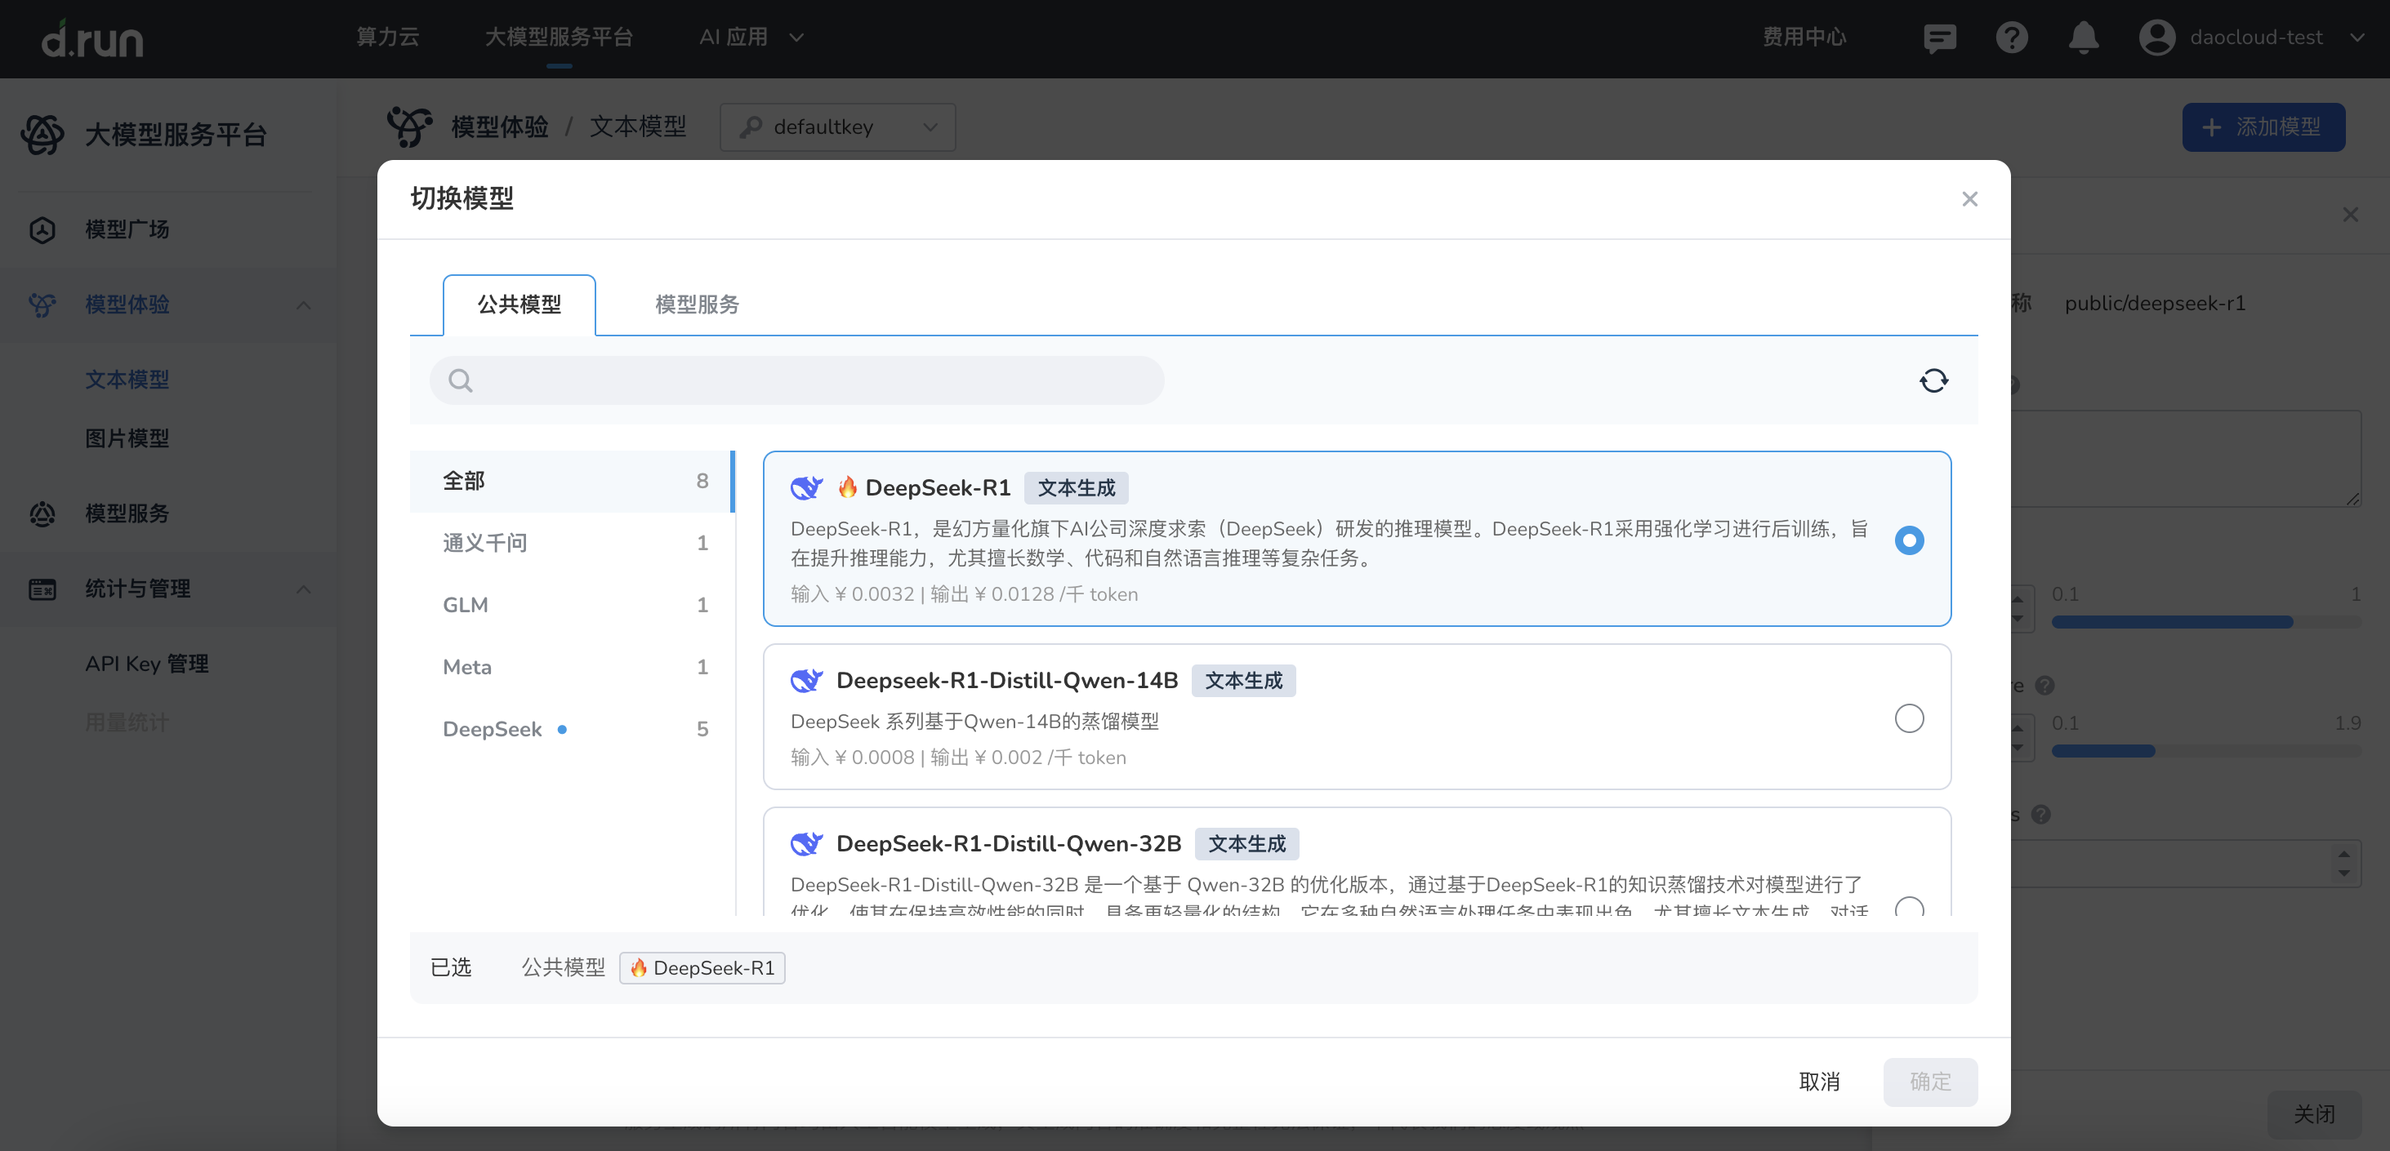Open 大模型服务平台 in top navigation

pos(559,37)
